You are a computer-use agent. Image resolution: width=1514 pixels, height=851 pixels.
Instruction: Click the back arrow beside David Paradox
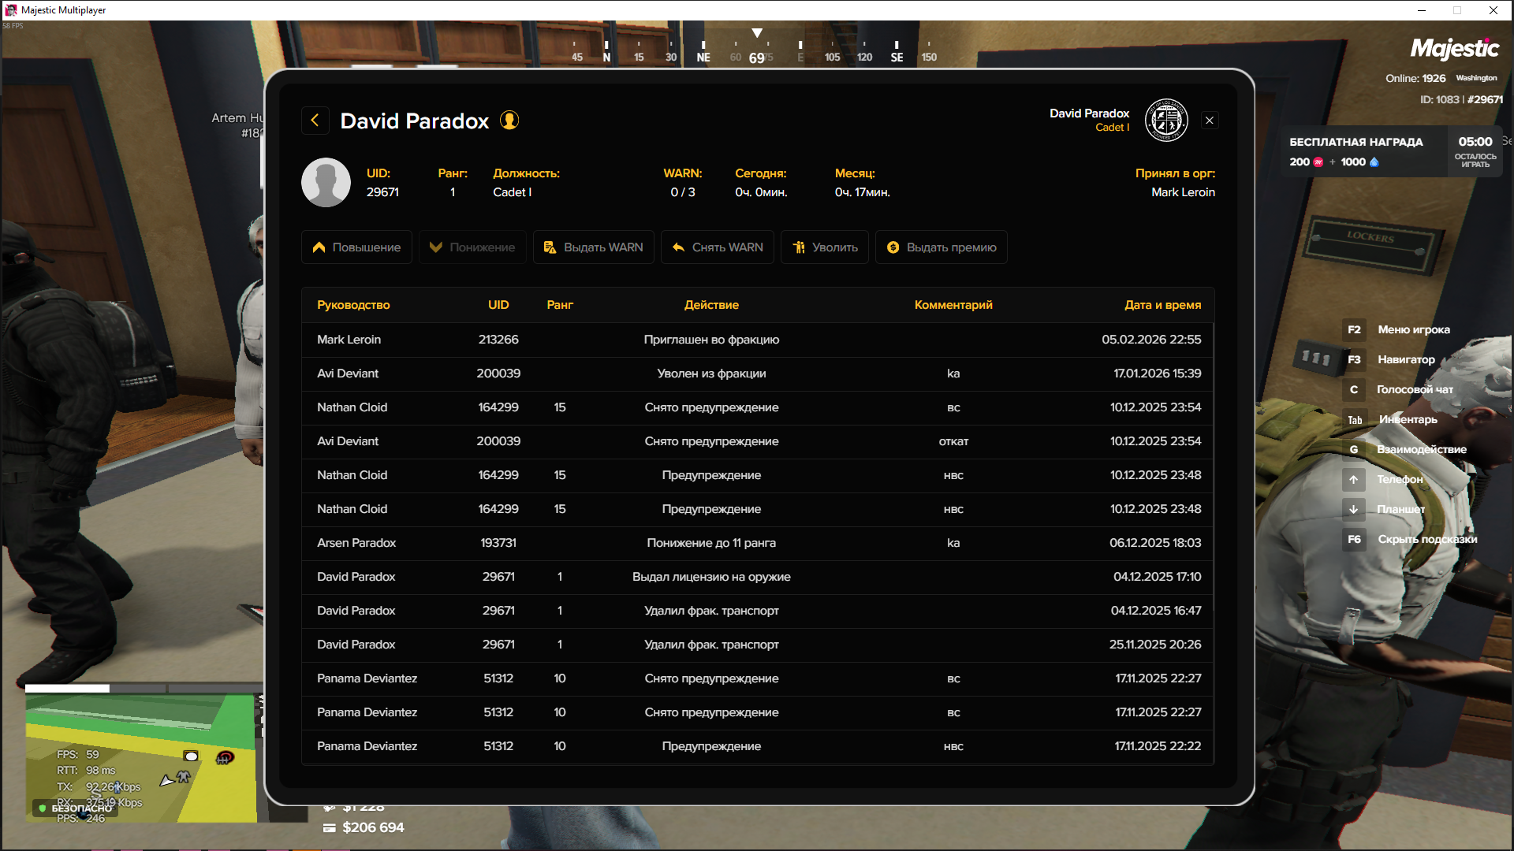315,121
